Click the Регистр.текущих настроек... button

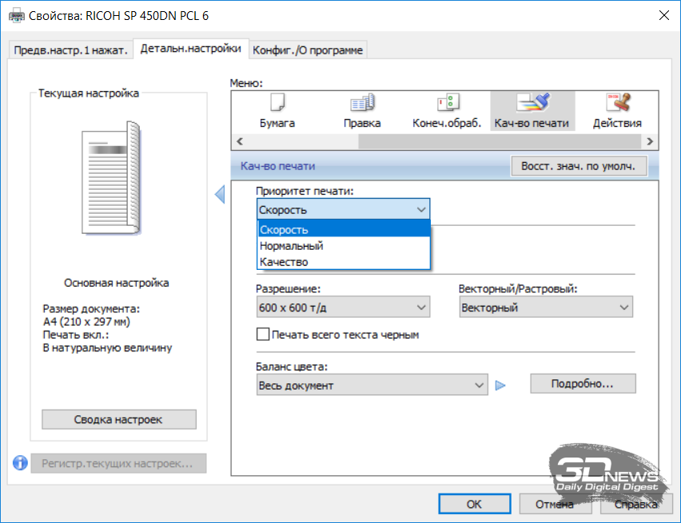[x=118, y=463]
